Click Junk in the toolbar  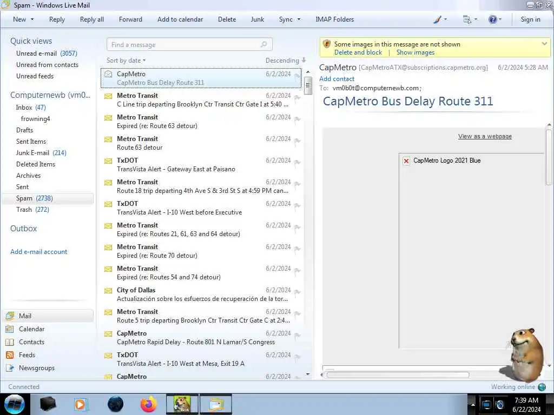click(257, 19)
